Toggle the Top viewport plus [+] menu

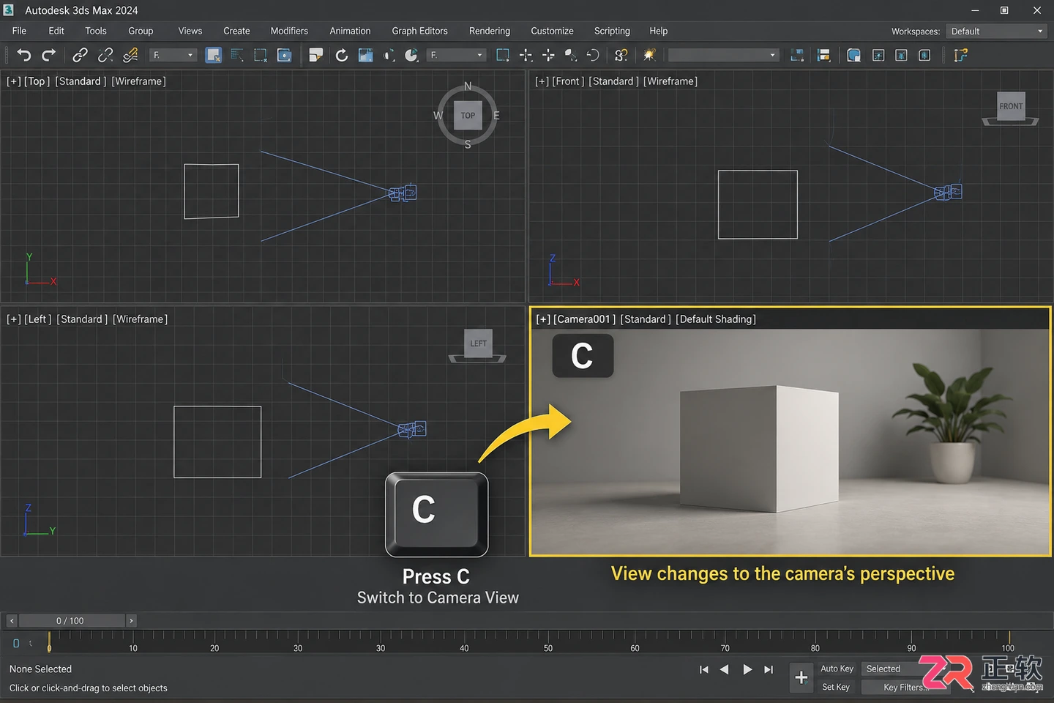pyautogui.click(x=13, y=81)
